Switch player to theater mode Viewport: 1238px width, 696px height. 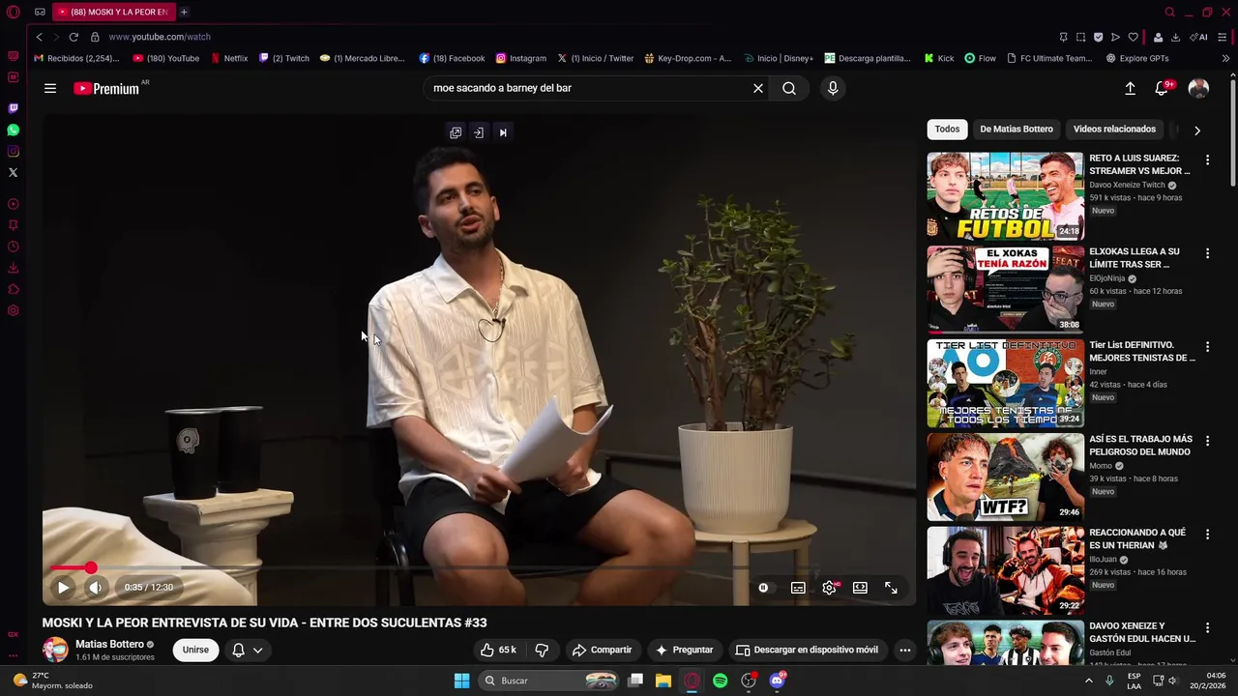(x=860, y=587)
